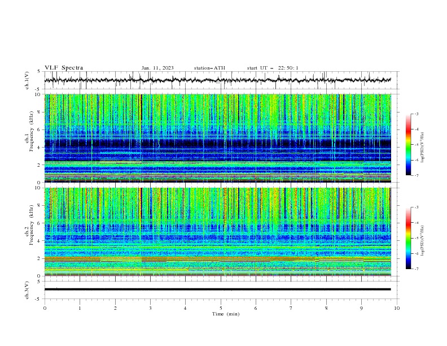Click the ch.3 flat voltage trace
The height and width of the screenshot is (346, 447).
pyautogui.click(x=218, y=289)
